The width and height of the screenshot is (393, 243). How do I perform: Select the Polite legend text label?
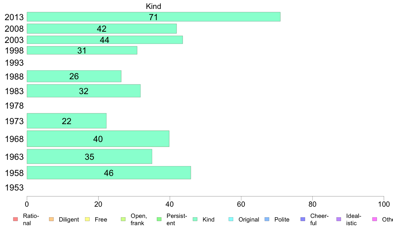pos(282,220)
